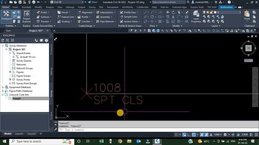Open the Surfaces dropdown
This screenshot has height=145, width=259.
point(44,17)
